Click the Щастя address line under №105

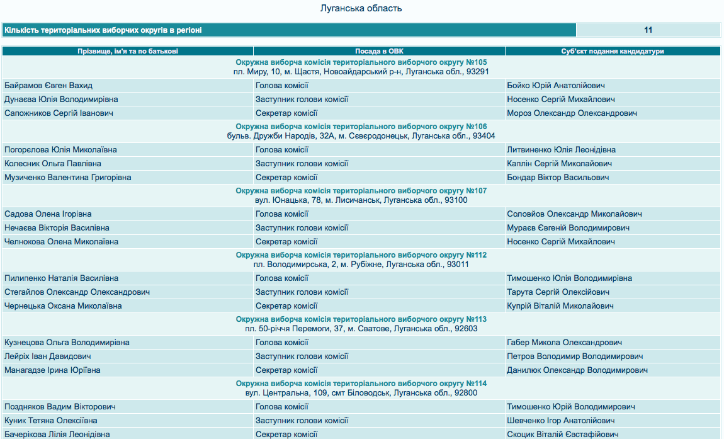[361, 72]
